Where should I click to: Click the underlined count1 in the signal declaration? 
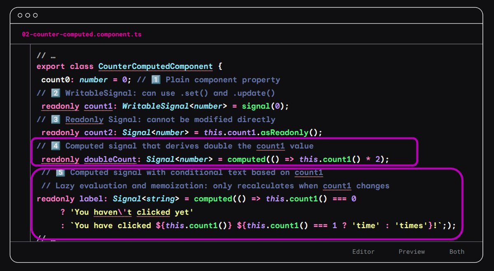98,106
